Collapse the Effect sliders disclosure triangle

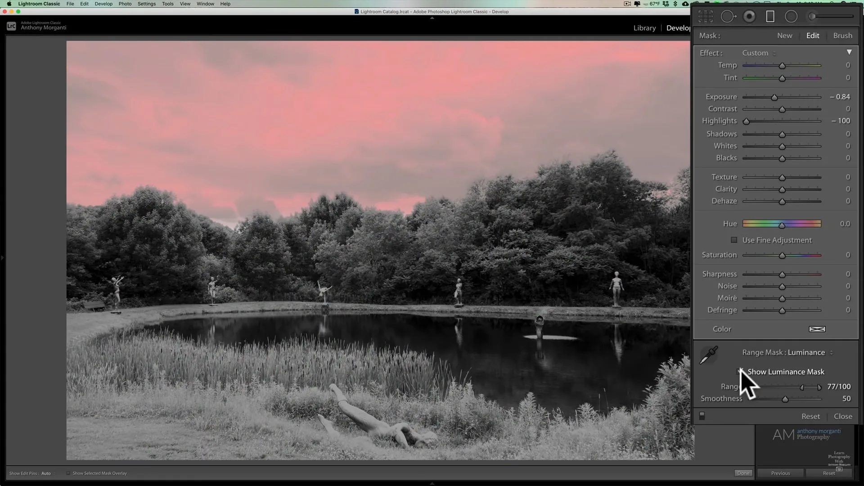tap(849, 52)
